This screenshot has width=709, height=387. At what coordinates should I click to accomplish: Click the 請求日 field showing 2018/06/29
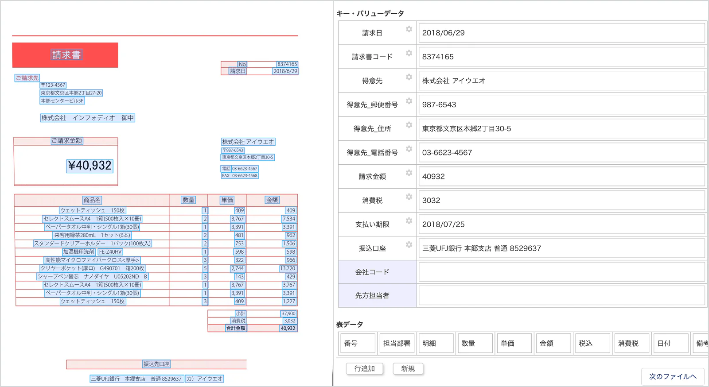tap(561, 33)
